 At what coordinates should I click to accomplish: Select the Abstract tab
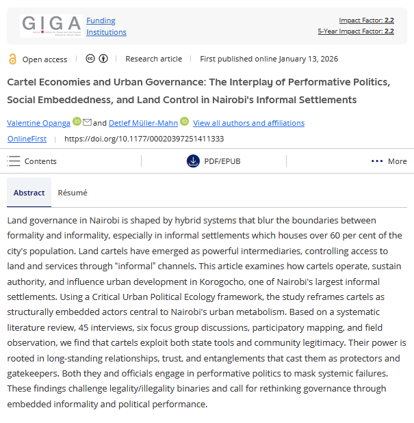[x=29, y=193]
